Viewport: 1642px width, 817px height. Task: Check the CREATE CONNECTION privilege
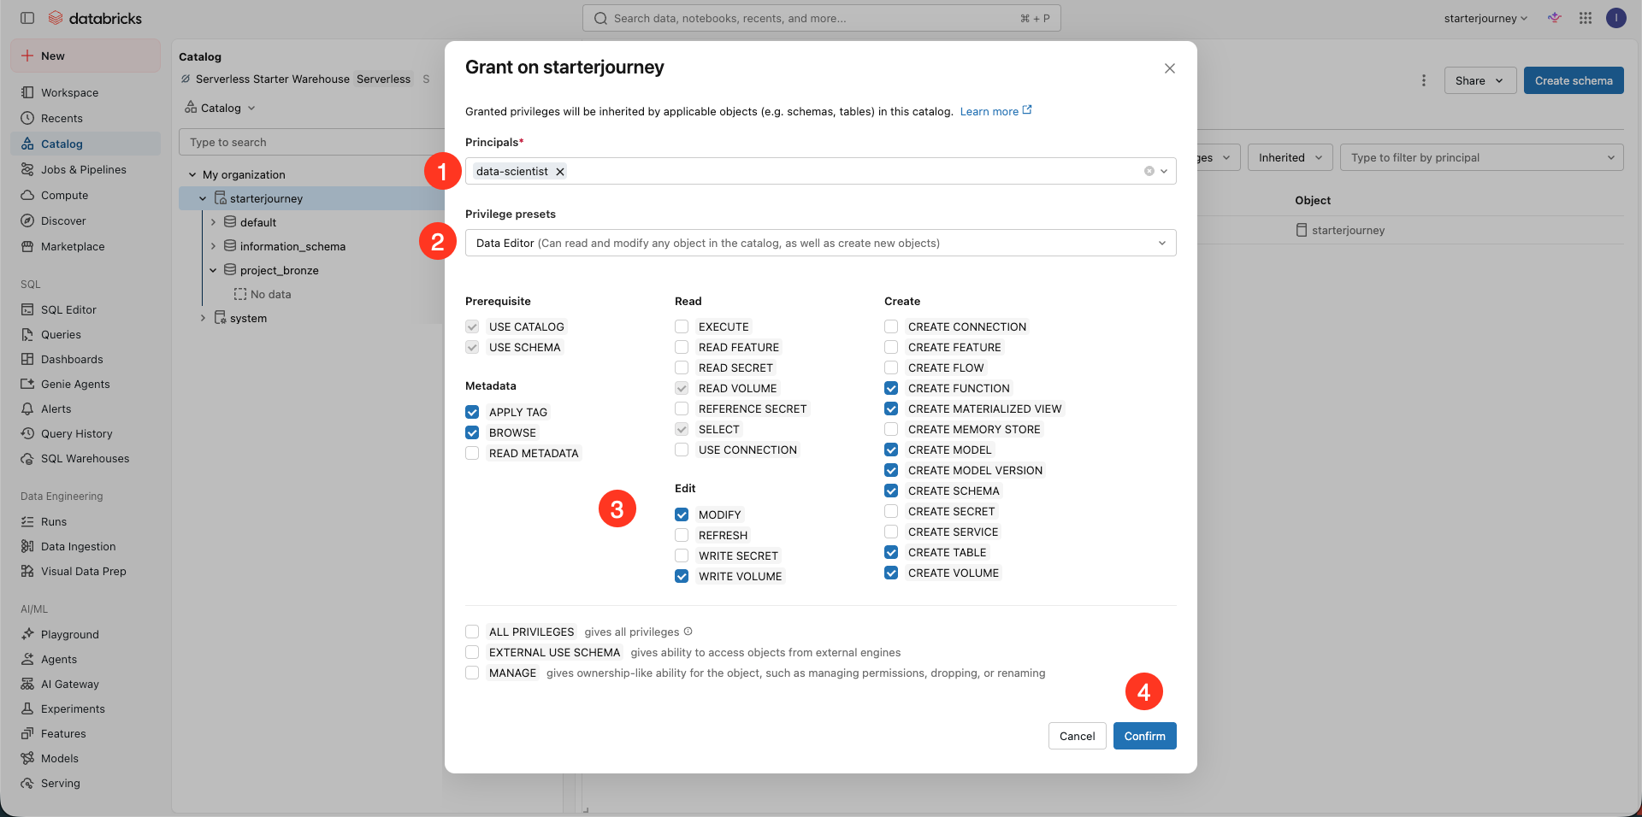891,326
